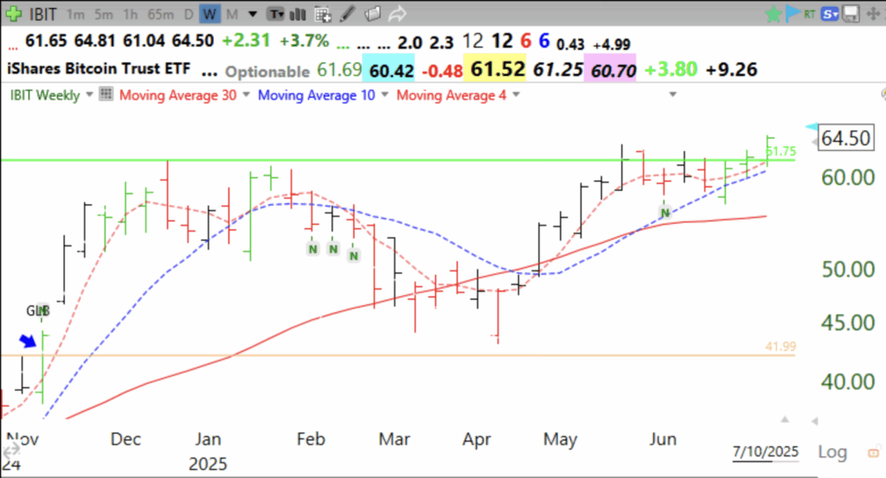Click the +9.26 value
Viewport: 886px width, 478px height.
pyautogui.click(x=731, y=69)
